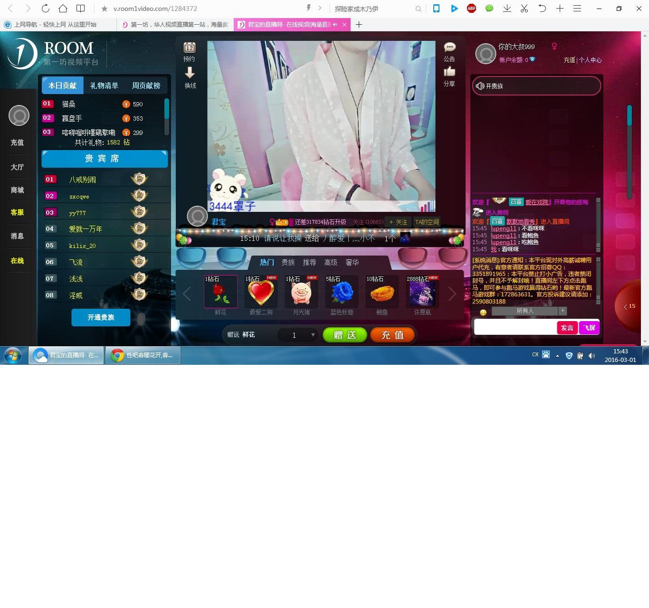
Task: Switch to the 礼物清单 tab
Action: [104, 85]
